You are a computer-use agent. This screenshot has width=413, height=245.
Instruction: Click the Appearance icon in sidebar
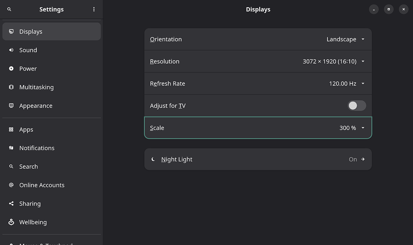coord(11,106)
